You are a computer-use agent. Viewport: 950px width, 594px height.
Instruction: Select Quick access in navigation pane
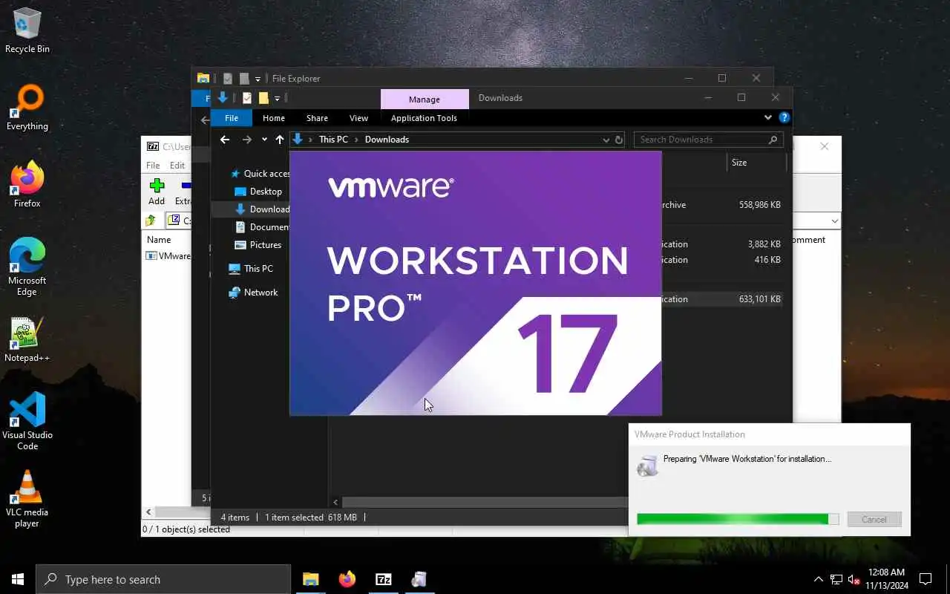(259, 174)
